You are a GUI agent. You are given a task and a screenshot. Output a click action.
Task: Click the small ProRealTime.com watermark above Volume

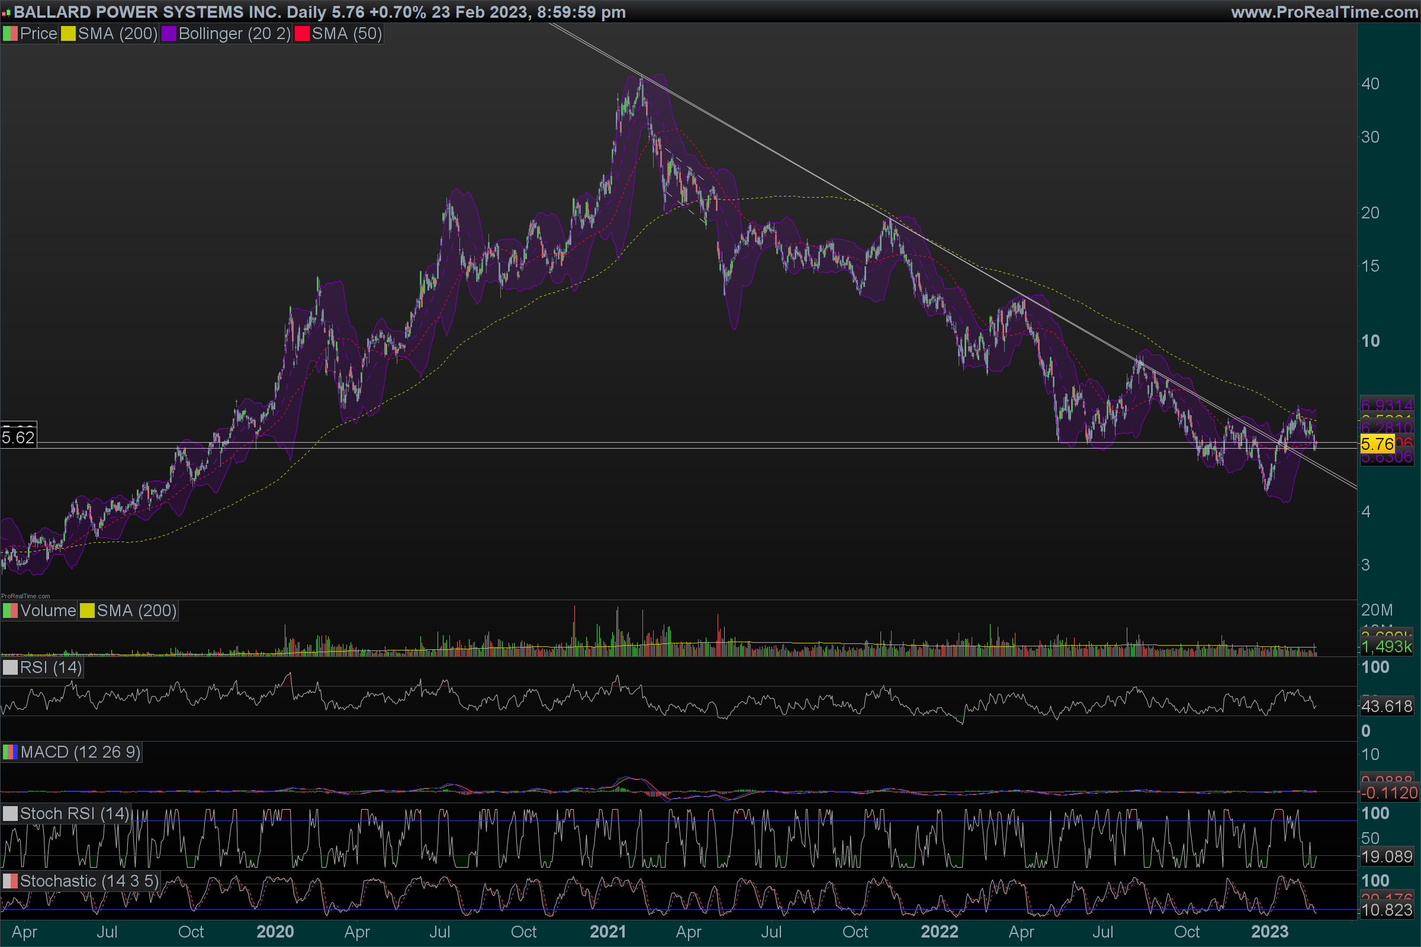coord(25,596)
